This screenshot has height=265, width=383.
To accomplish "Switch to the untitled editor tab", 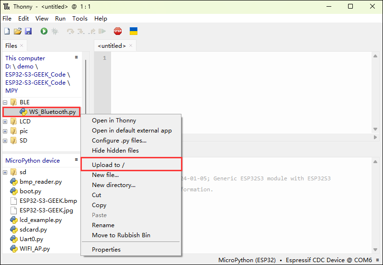I will coord(112,46).
